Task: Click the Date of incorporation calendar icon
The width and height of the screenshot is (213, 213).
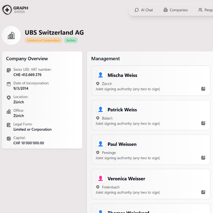Action: pyautogui.click(x=9, y=84)
